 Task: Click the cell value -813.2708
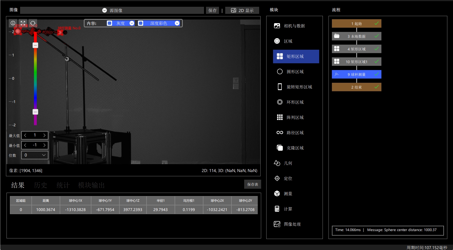click(245, 210)
